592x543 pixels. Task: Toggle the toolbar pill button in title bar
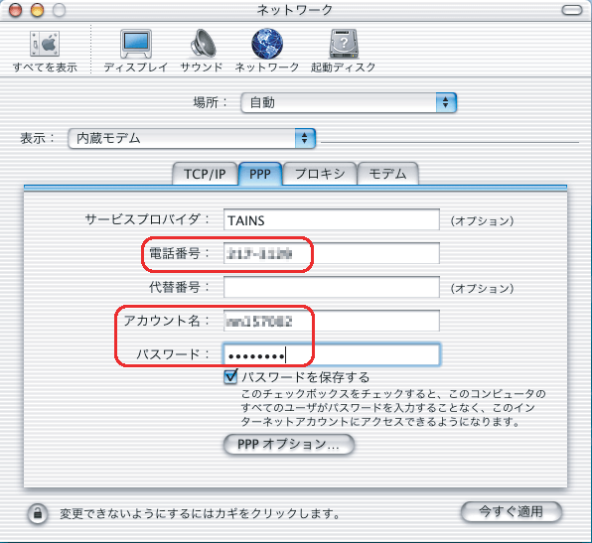(x=571, y=10)
